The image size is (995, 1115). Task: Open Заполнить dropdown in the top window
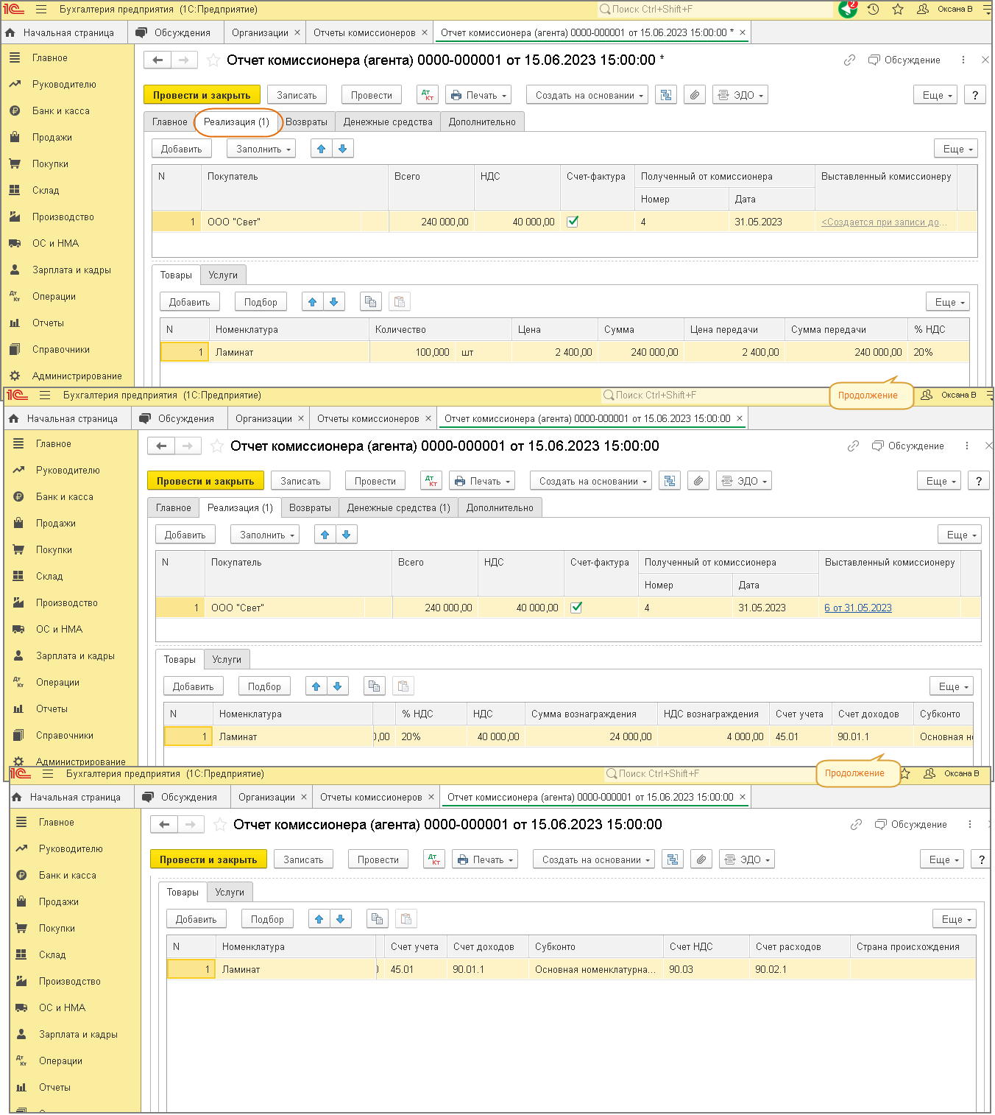261,149
